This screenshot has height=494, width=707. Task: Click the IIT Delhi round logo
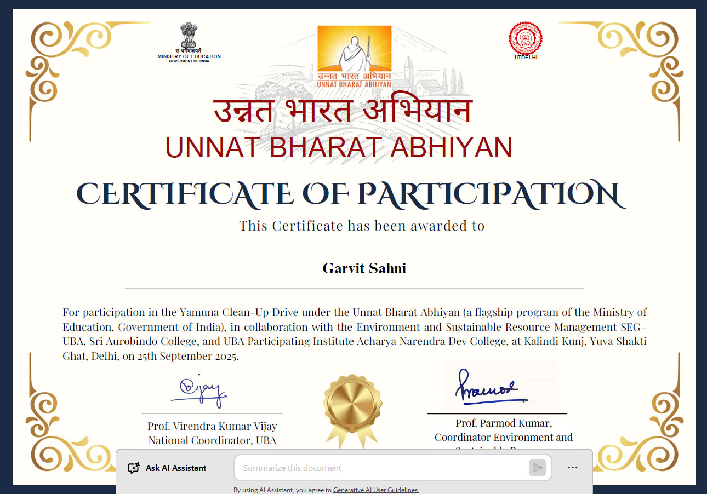point(526,38)
